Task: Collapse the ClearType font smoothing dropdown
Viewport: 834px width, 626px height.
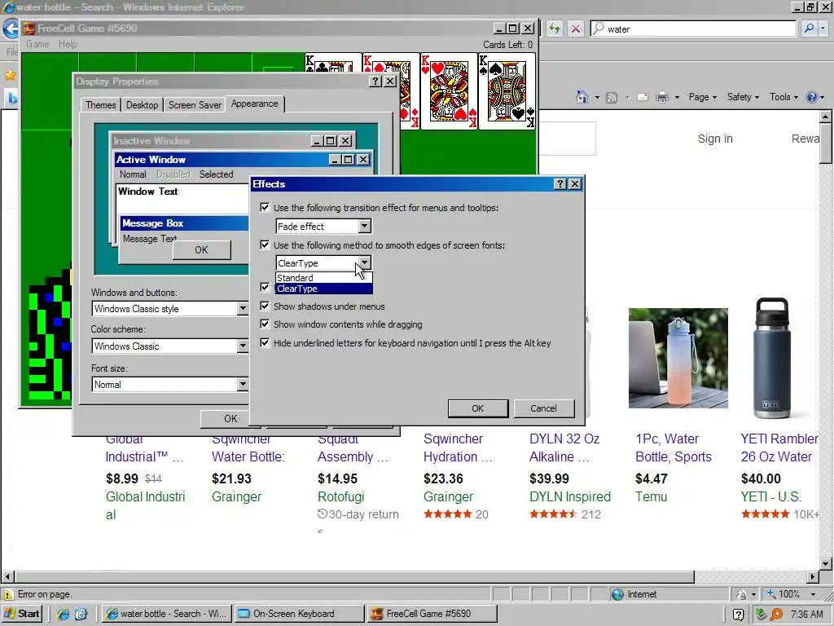Action: [x=364, y=263]
